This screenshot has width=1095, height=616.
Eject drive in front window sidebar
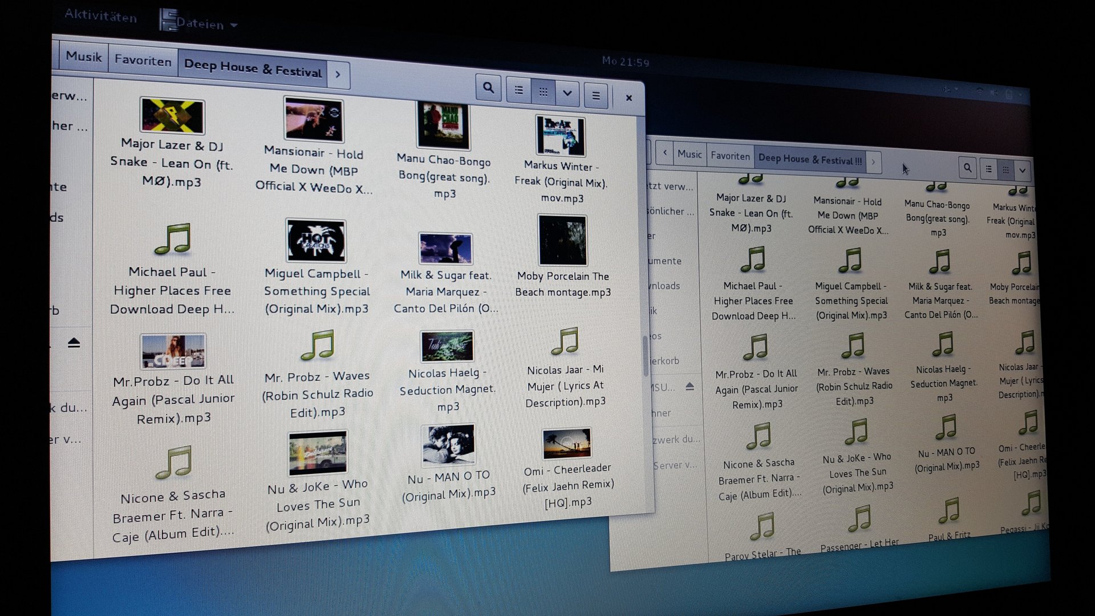point(74,343)
